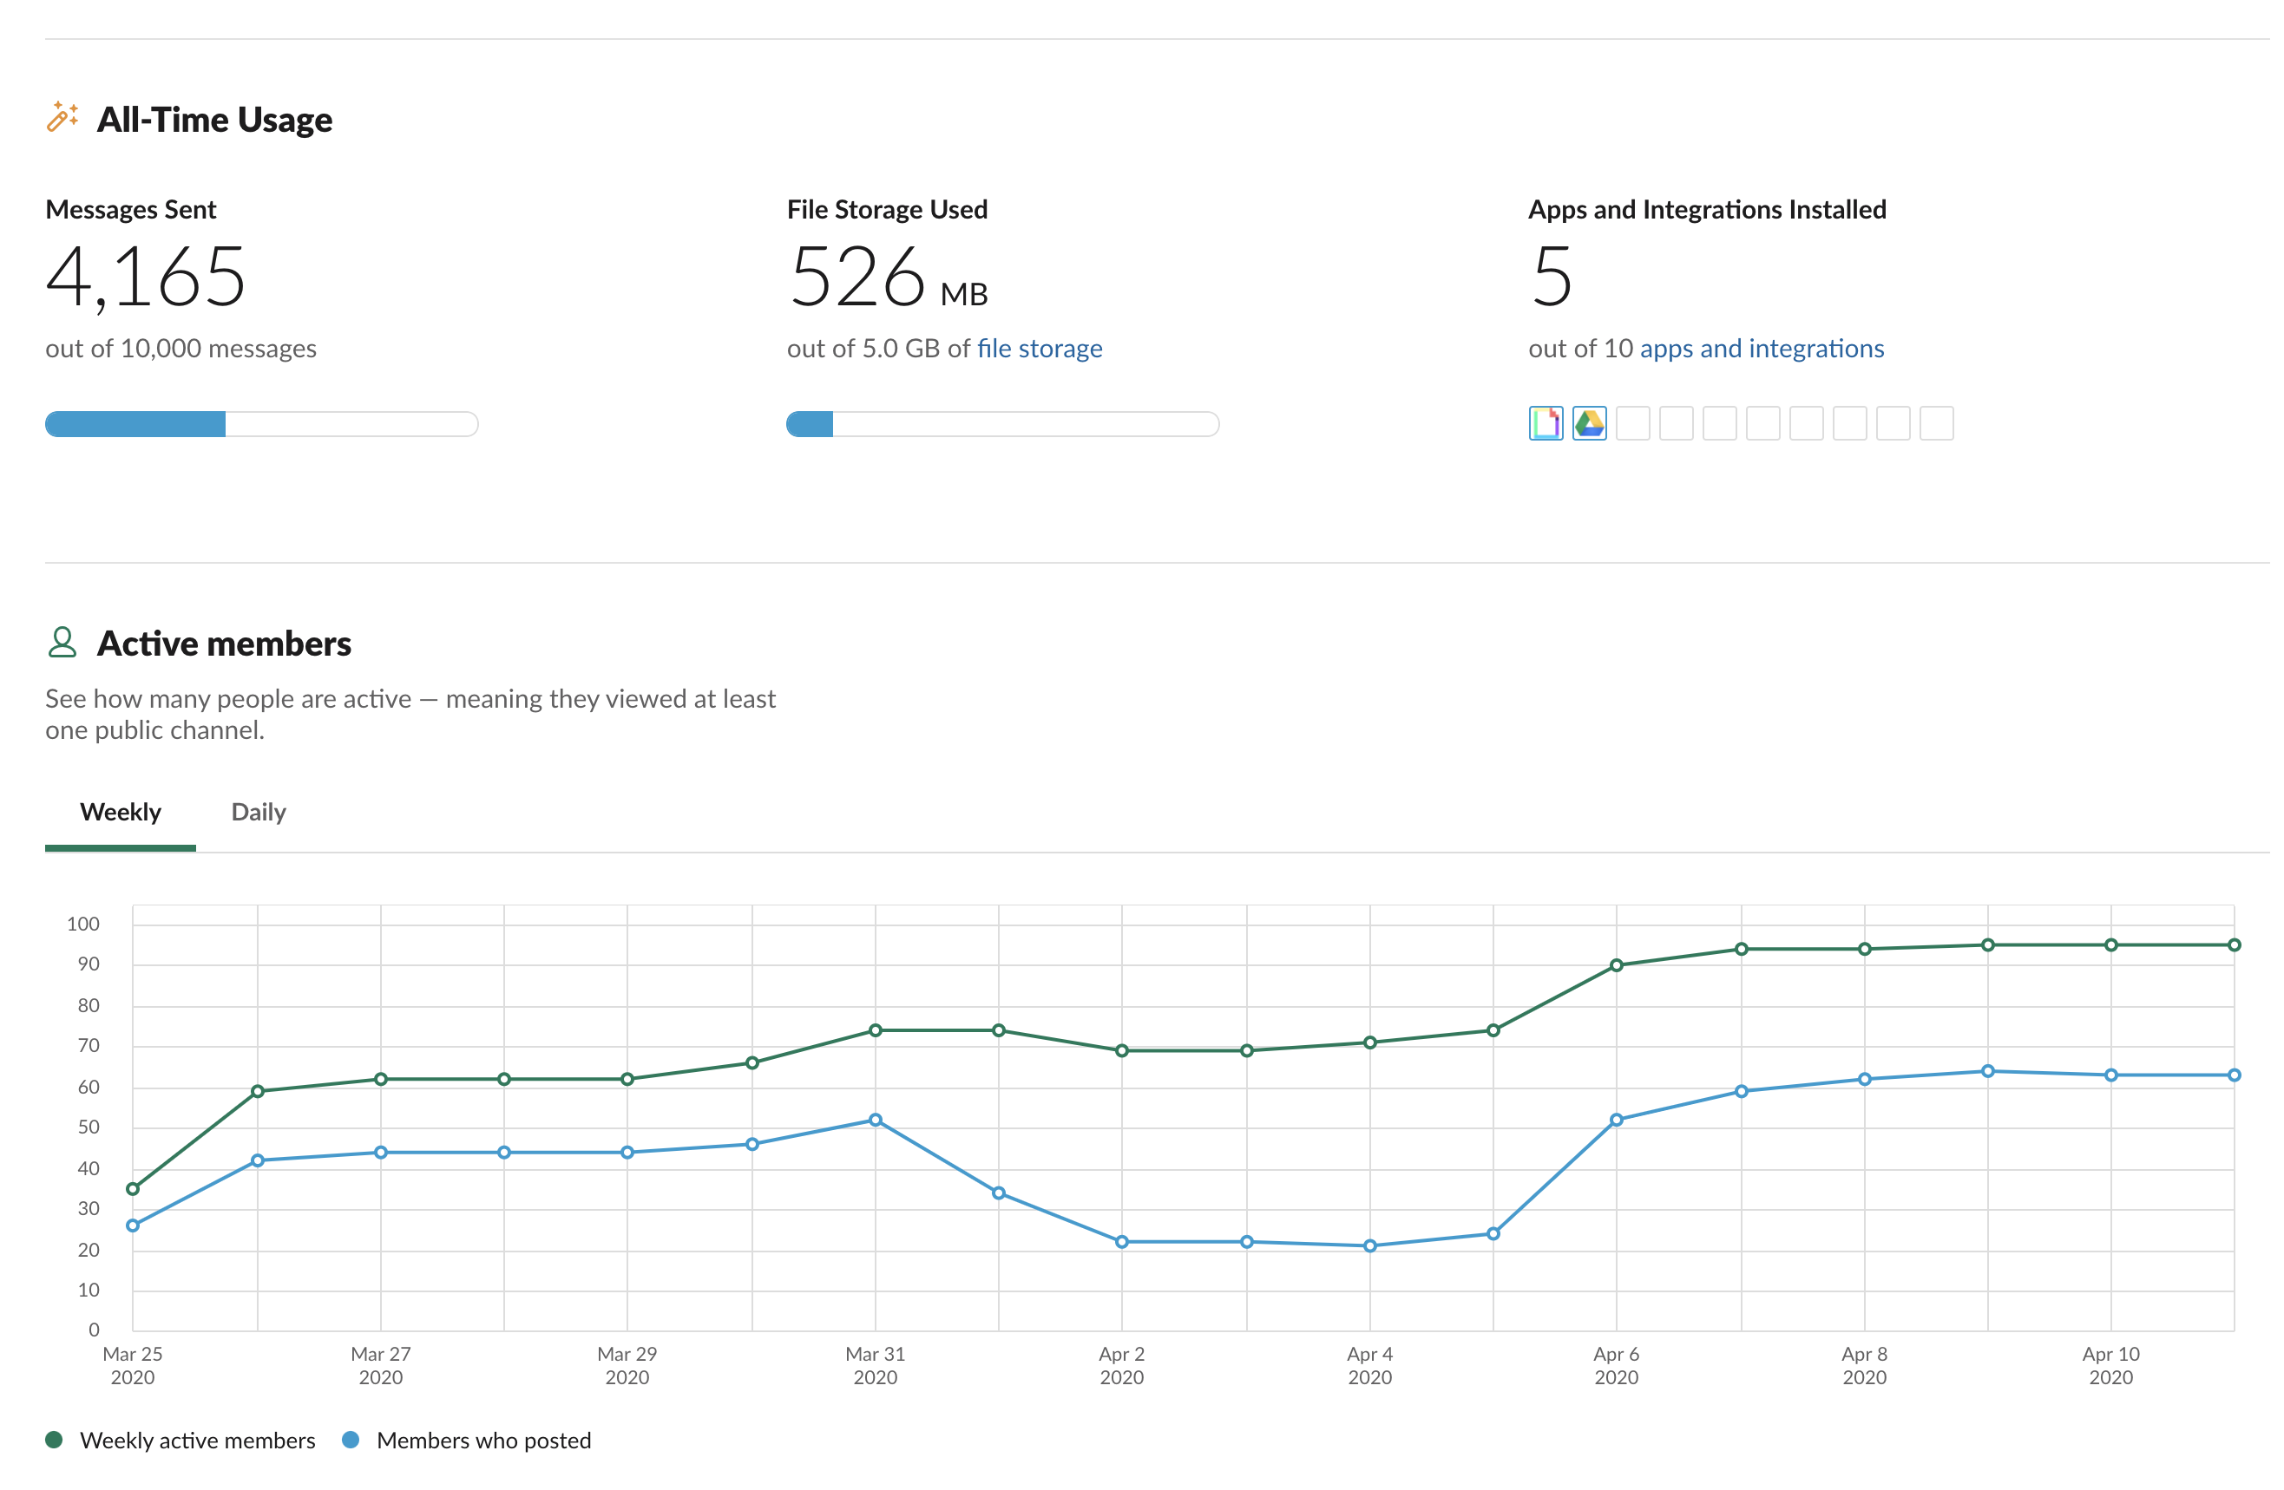Click blue legend dot for Members who posted
The image size is (2284, 1490).
pyautogui.click(x=351, y=1439)
